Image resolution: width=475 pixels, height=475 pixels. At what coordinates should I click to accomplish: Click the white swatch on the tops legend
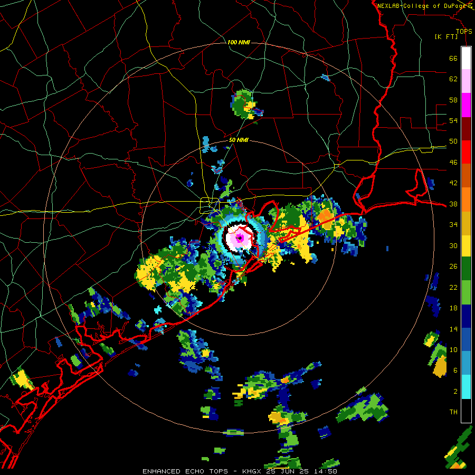[466, 58]
